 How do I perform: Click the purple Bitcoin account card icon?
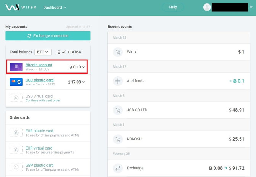16,67
